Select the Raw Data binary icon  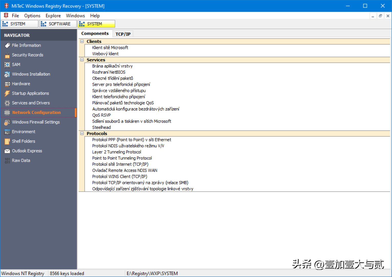tap(7, 161)
